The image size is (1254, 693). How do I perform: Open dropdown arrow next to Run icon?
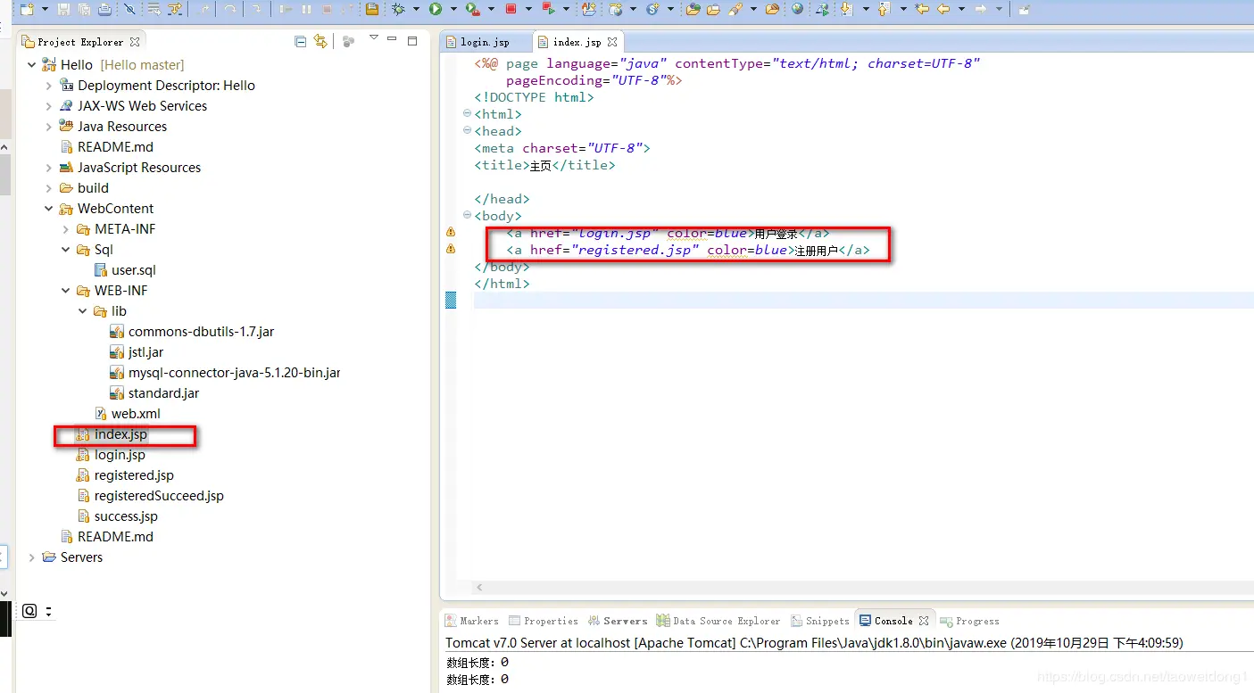[453, 9]
